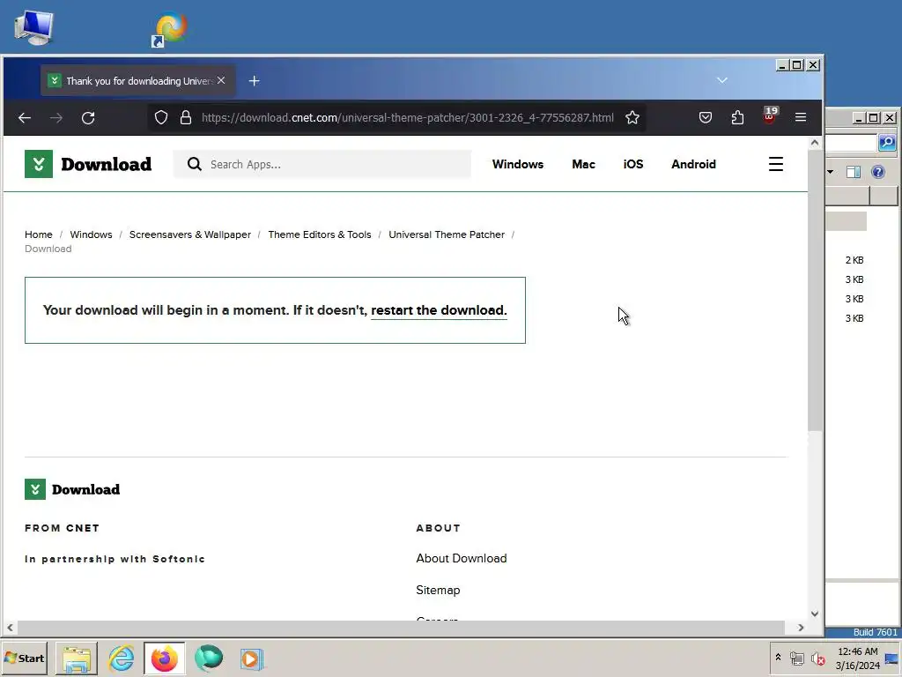Image resolution: width=902 pixels, height=677 pixels.
Task: Open Windows Explorer from taskbar
Action: (77, 658)
